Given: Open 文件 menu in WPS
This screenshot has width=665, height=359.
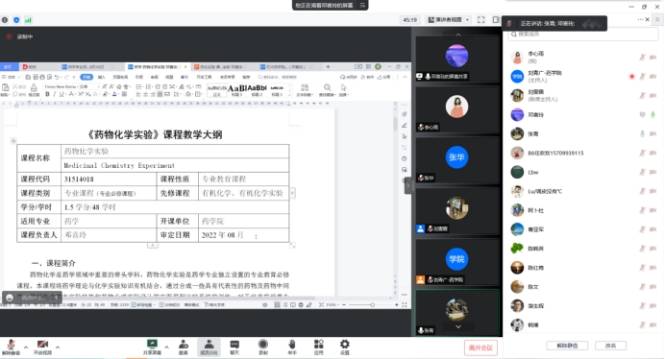Looking at the screenshot, I should point(11,77).
